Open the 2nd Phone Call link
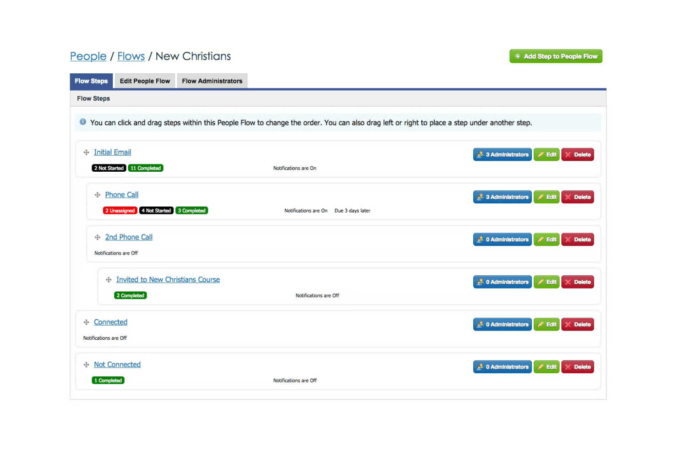The height and width of the screenshot is (452, 678). 129,237
